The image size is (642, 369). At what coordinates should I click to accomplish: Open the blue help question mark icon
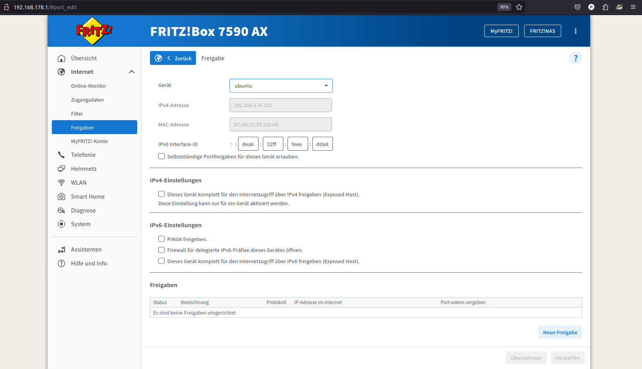(575, 58)
